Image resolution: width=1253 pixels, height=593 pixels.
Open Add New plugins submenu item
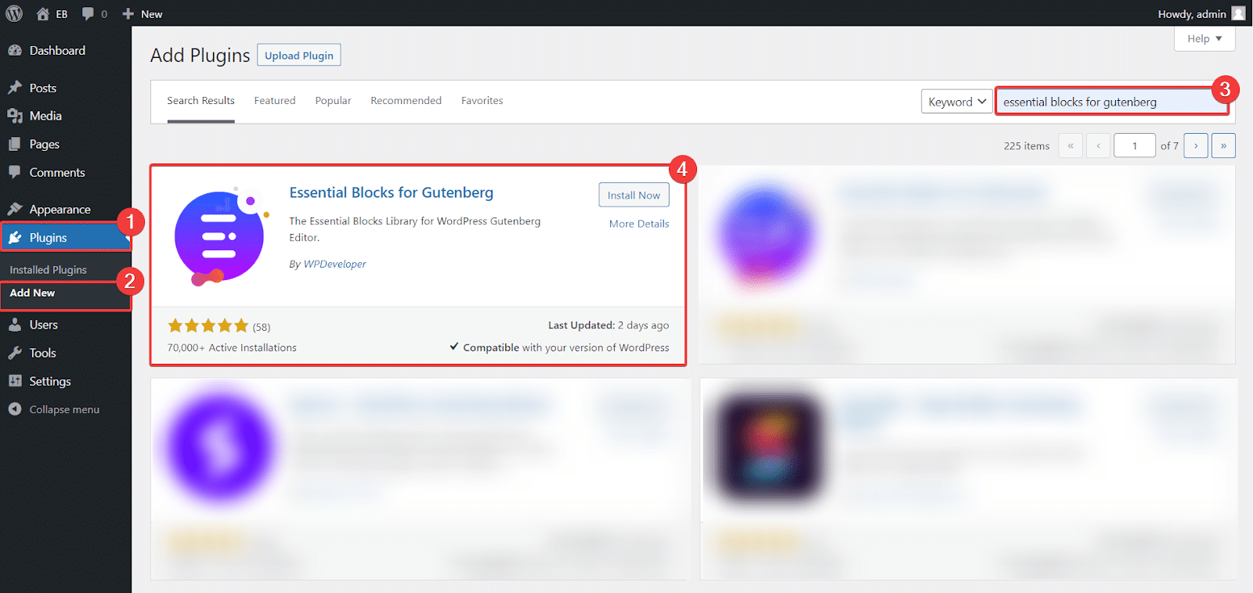[x=32, y=293]
